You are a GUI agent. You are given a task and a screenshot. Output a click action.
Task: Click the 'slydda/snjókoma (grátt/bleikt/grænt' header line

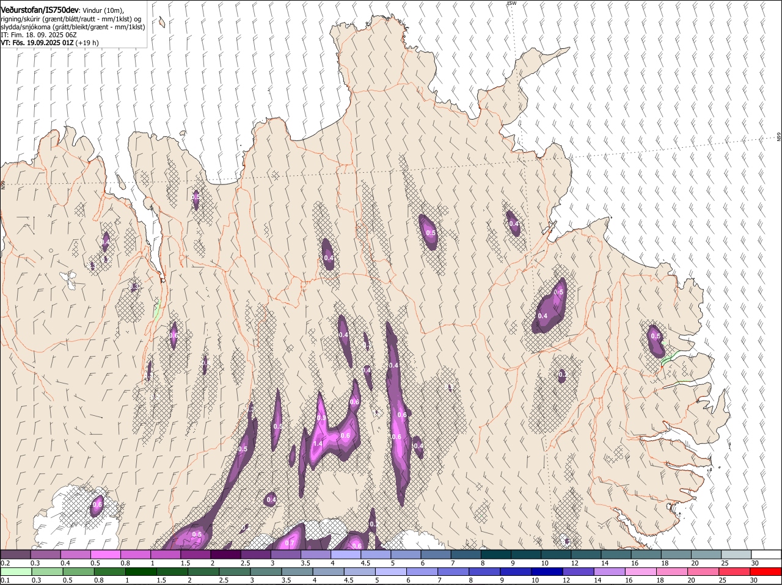tap(73, 27)
